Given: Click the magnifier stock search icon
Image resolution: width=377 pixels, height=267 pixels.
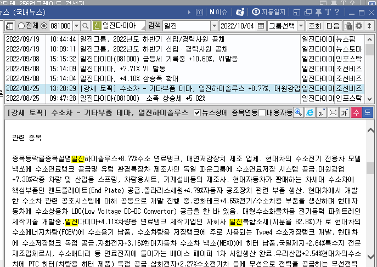Looking at the screenshot, I should pos(86,26).
